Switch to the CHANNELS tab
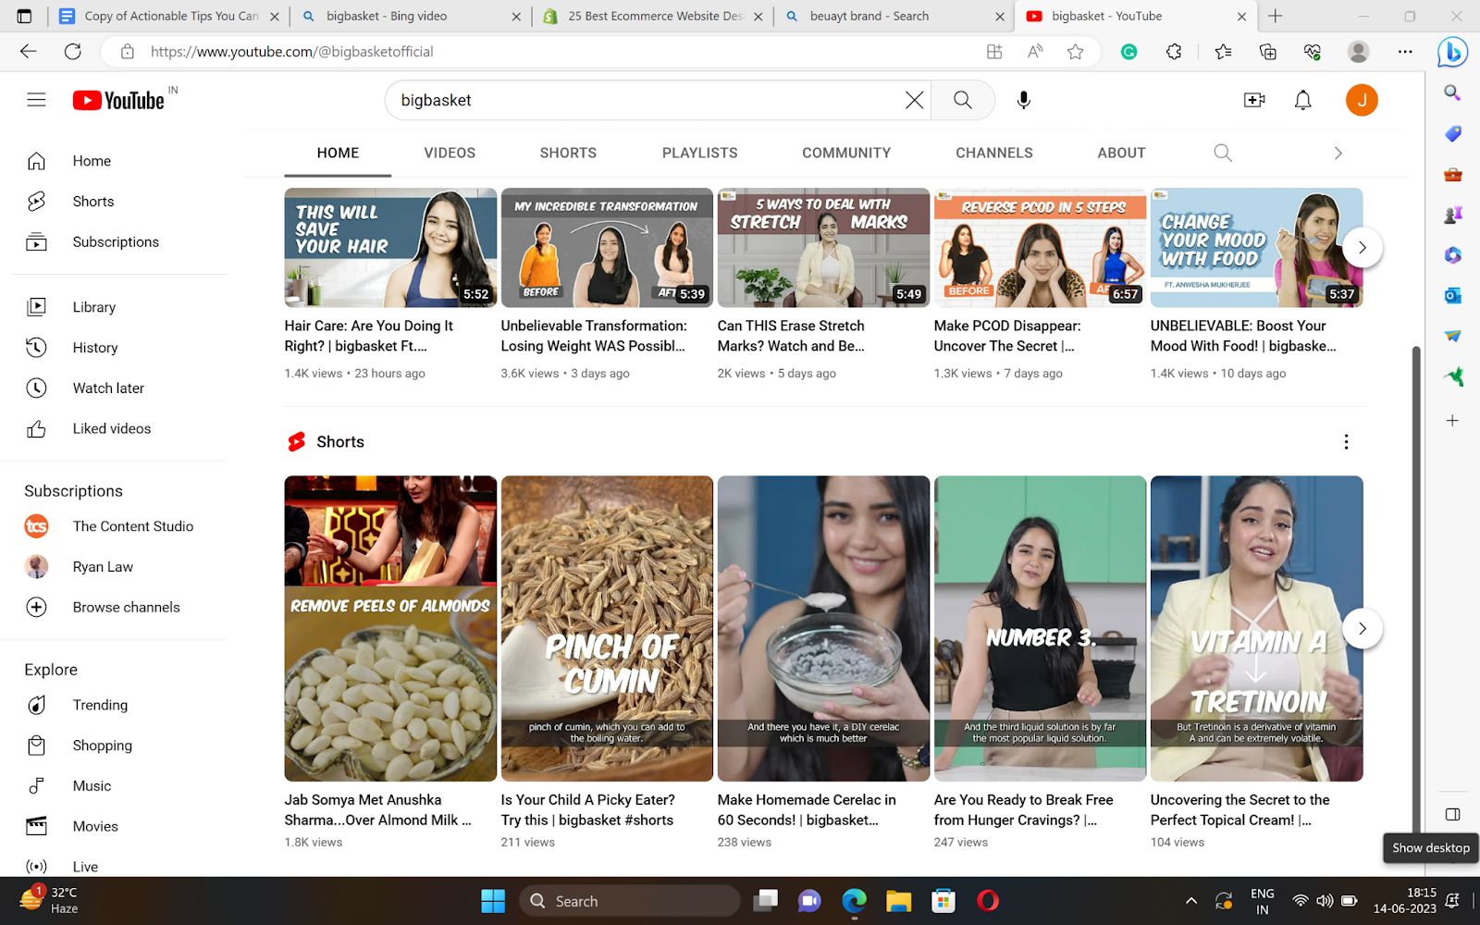Viewport: 1480px width, 925px height. pyautogui.click(x=994, y=153)
